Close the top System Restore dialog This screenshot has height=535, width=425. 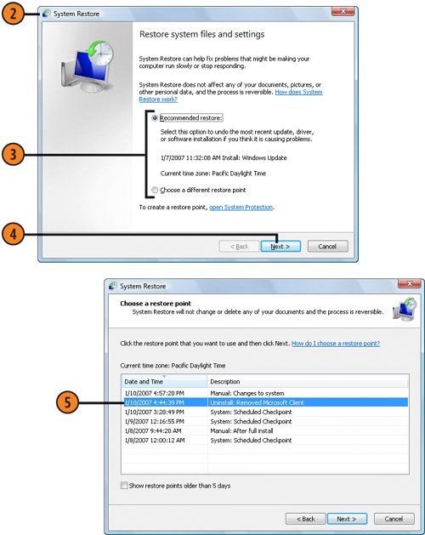click(343, 11)
